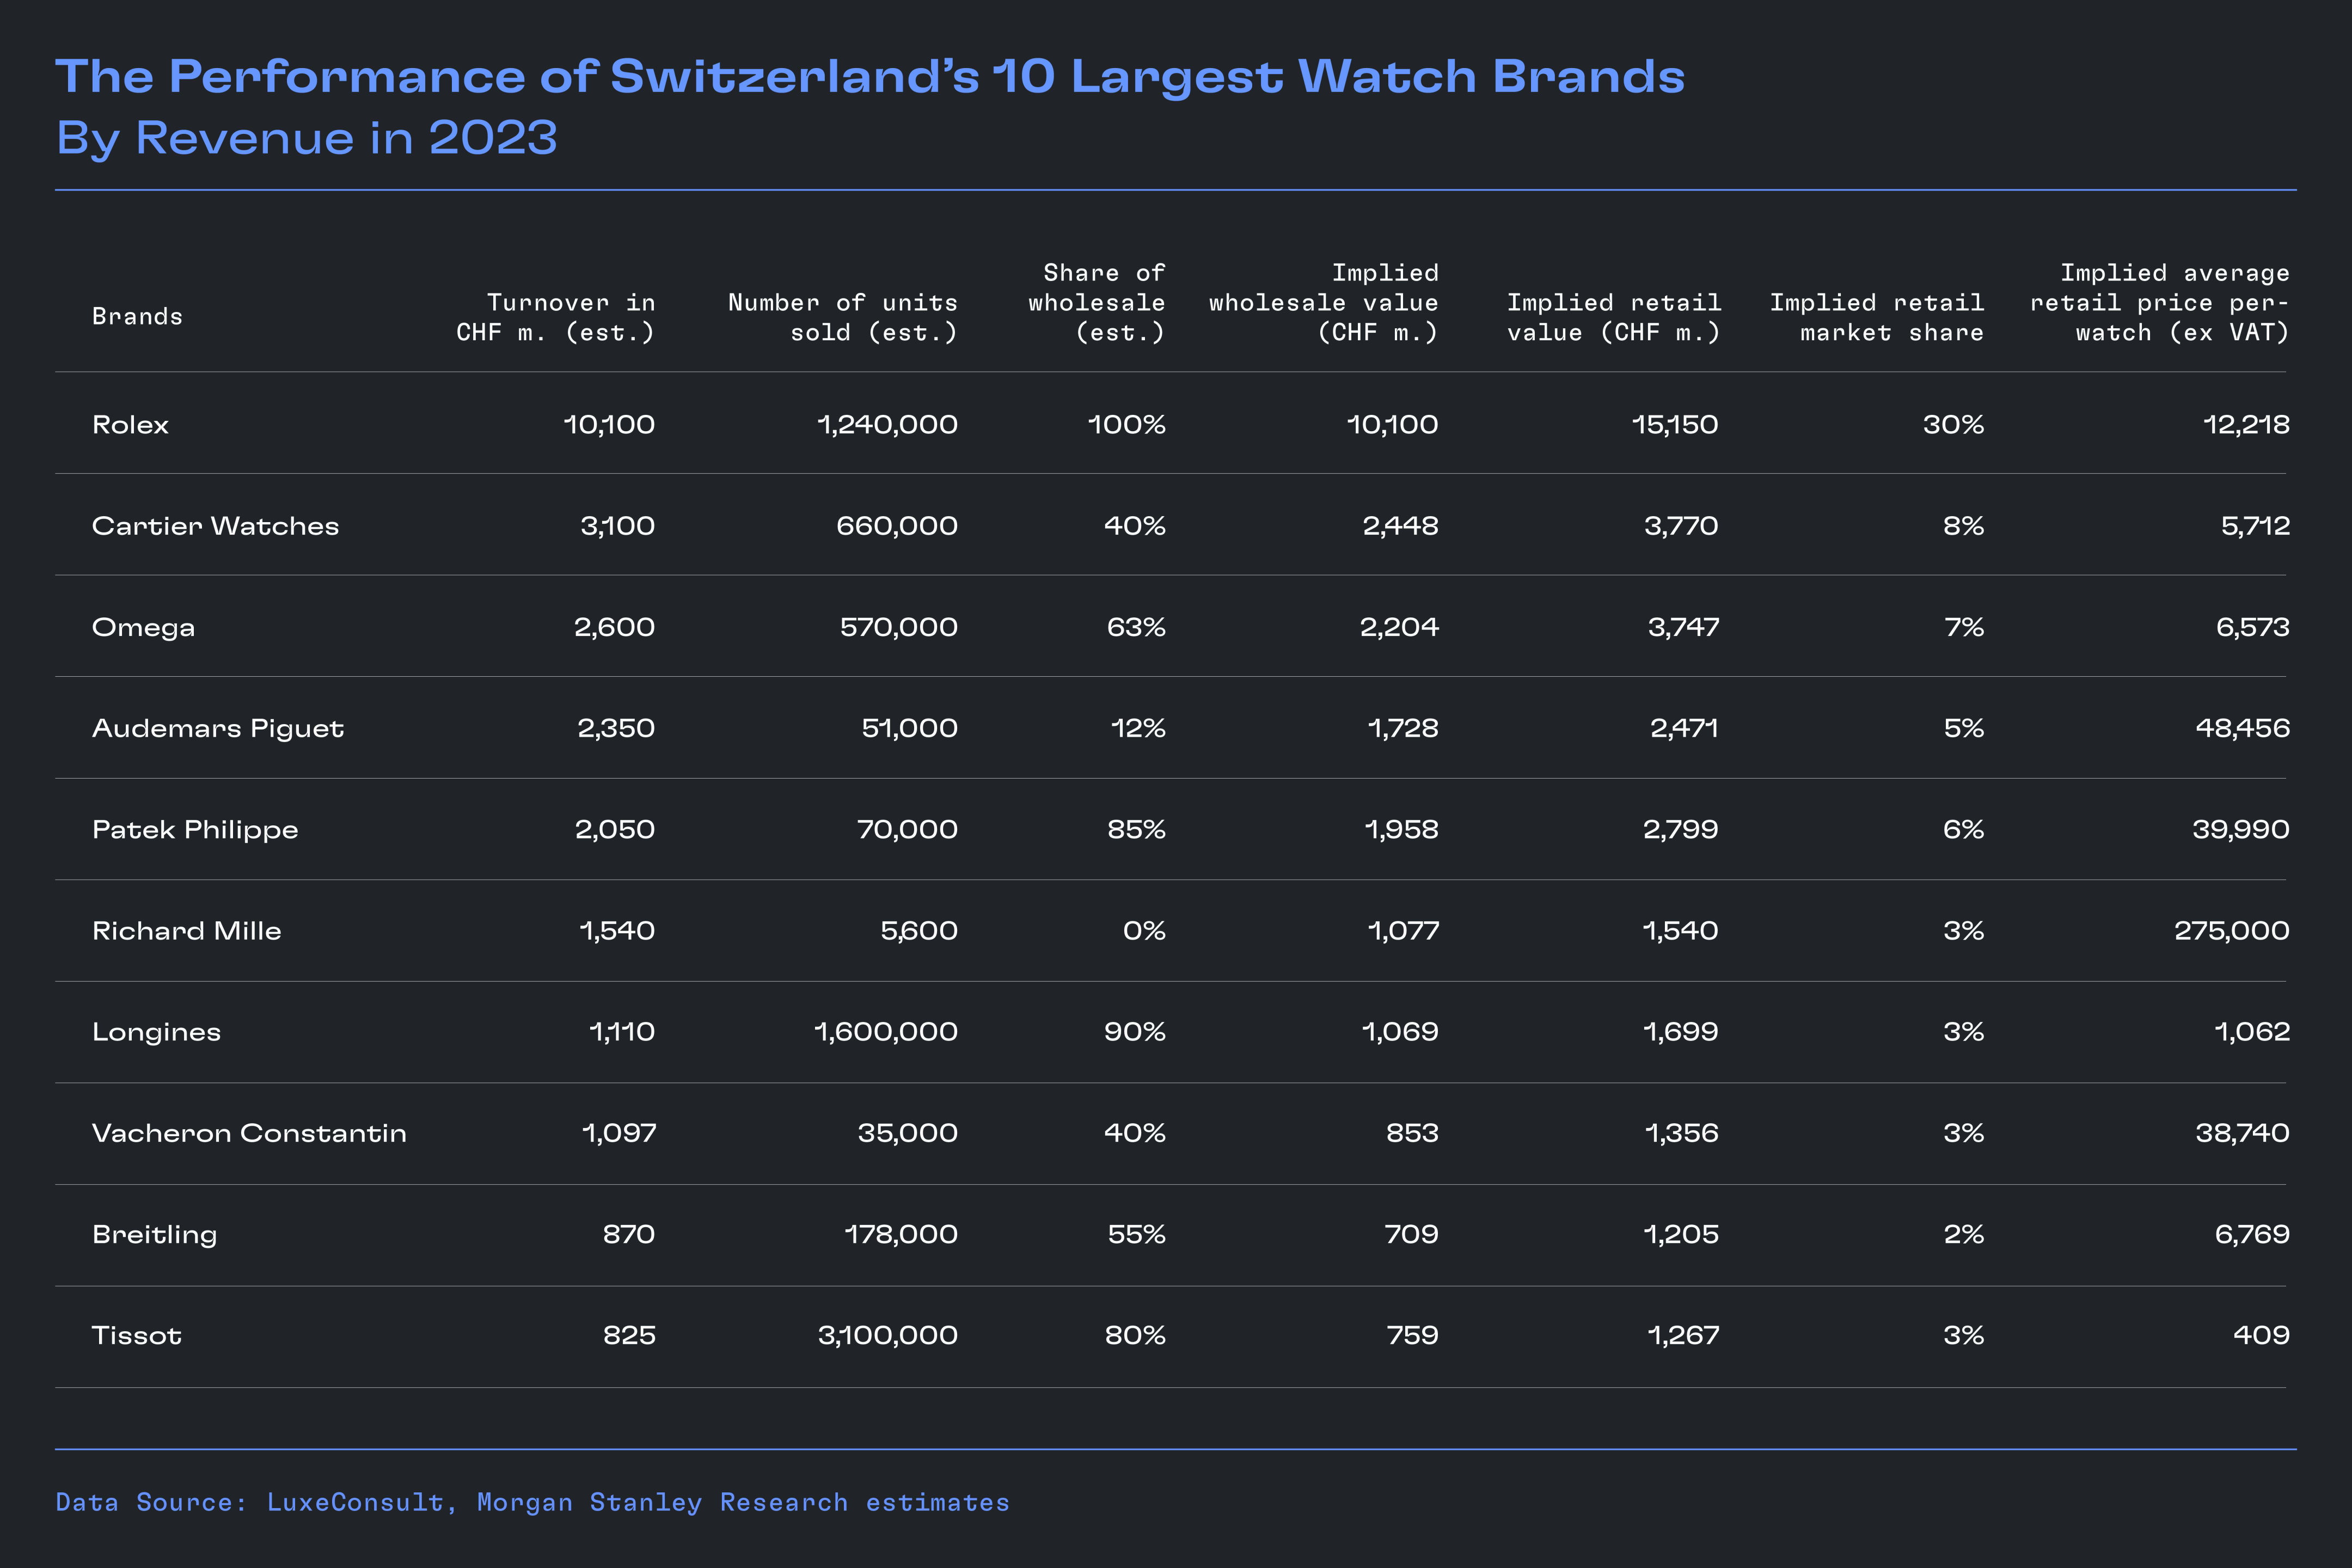2352x1568 pixels.
Task: Click Omega wholesale share 63%
Action: point(1136,628)
